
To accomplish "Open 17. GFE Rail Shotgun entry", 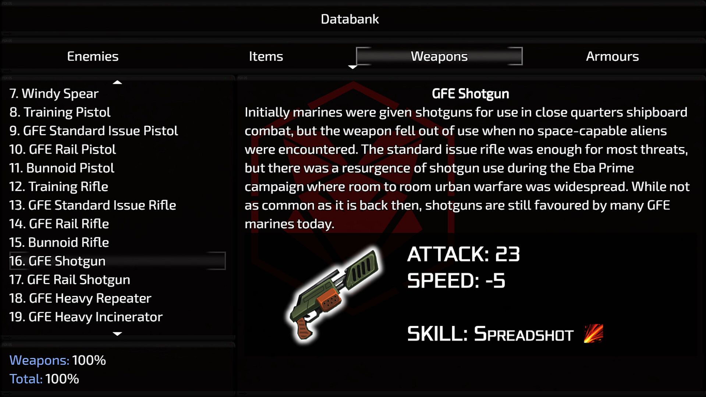I will tap(70, 280).
